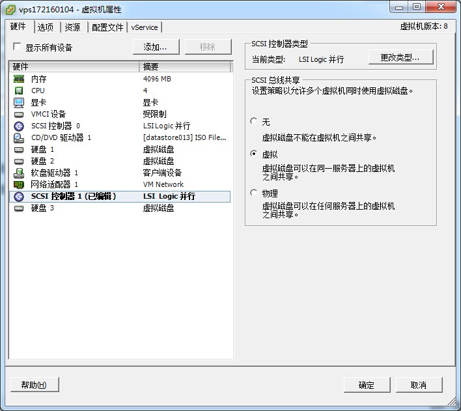The width and height of the screenshot is (461, 411).
Task: Click the 帮助(H) button
Action: 35,385
